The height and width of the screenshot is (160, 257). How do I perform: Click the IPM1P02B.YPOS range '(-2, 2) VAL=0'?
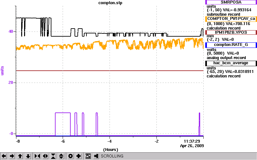pyautogui.click(x=220, y=40)
